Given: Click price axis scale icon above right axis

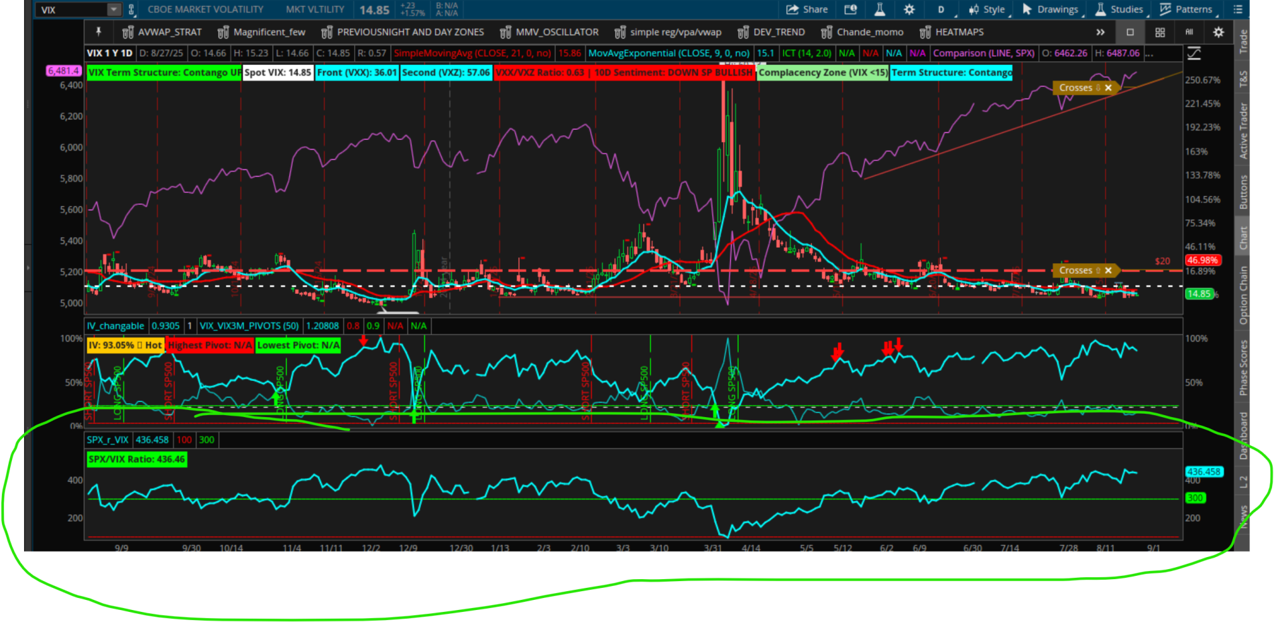Looking at the screenshot, I should tap(1194, 53).
